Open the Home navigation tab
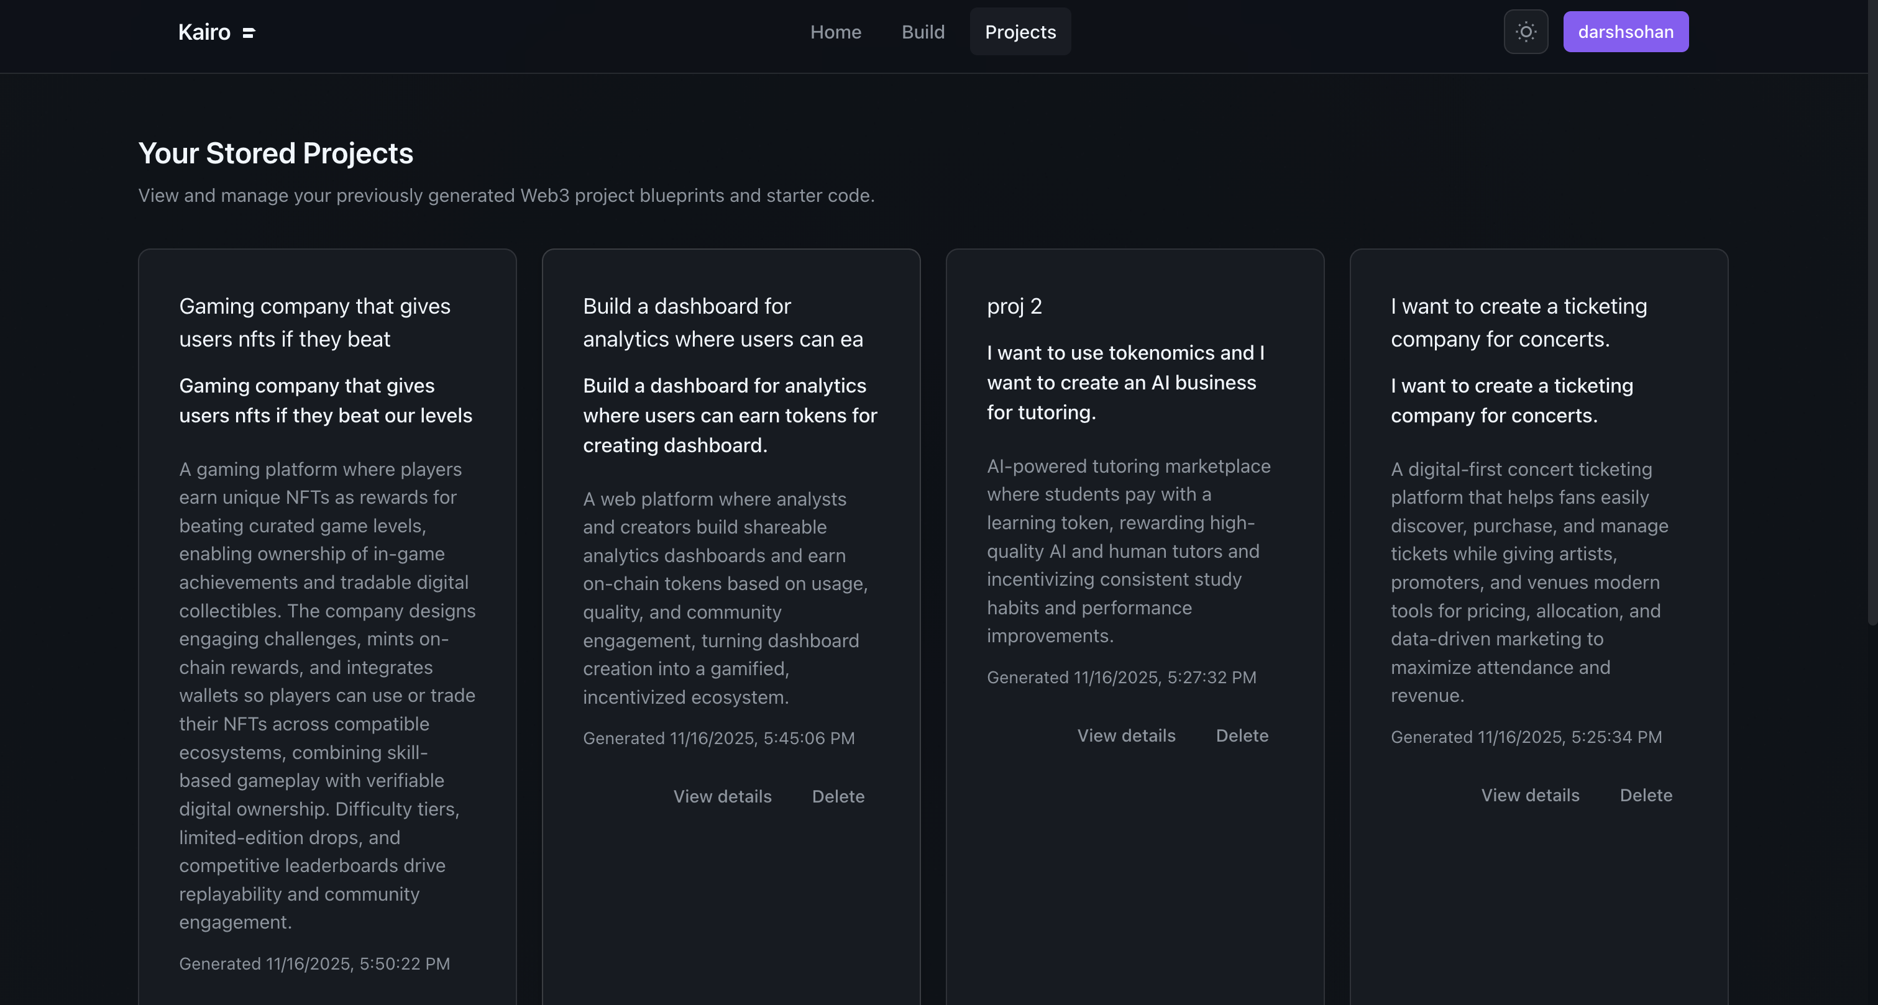 [x=835, y=32]
